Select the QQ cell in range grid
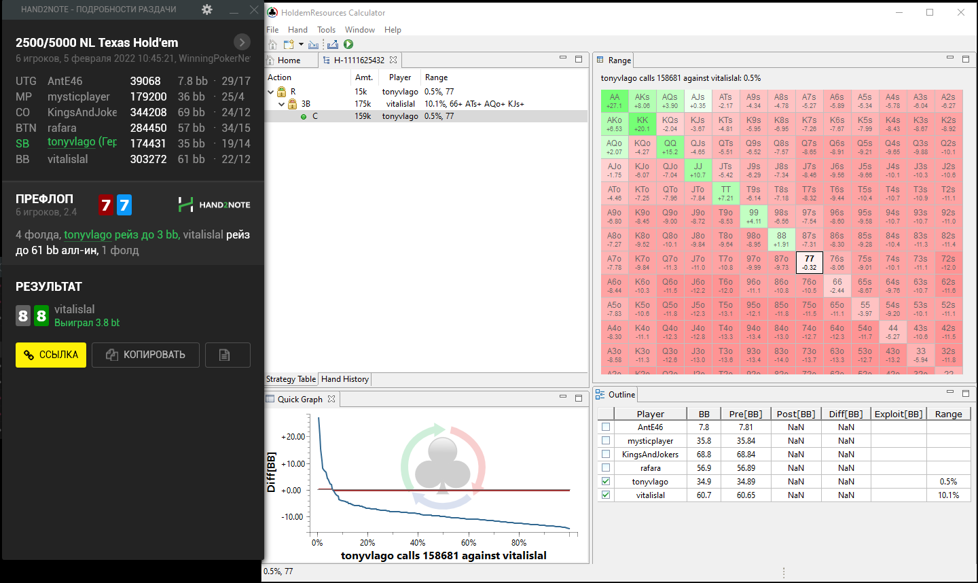 pyautogui.click(x=670, y=147)
